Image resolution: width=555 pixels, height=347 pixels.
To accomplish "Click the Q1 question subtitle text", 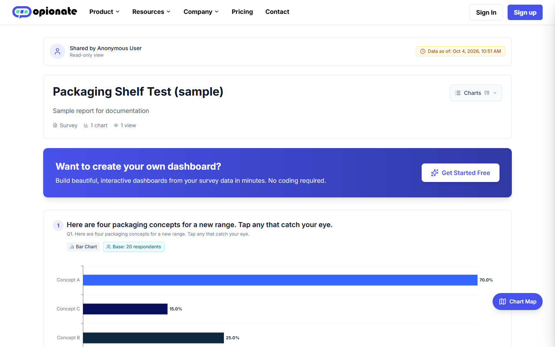I will click(158, 234).
